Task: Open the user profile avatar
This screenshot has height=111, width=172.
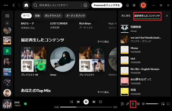Action: click(143, 5)
